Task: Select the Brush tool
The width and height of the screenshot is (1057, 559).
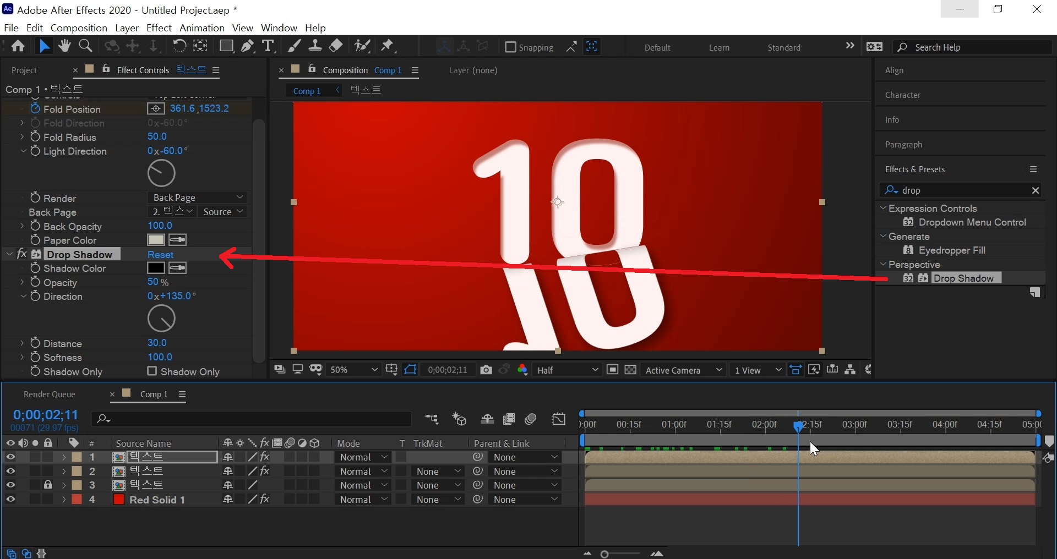Action: click(294, 46)
